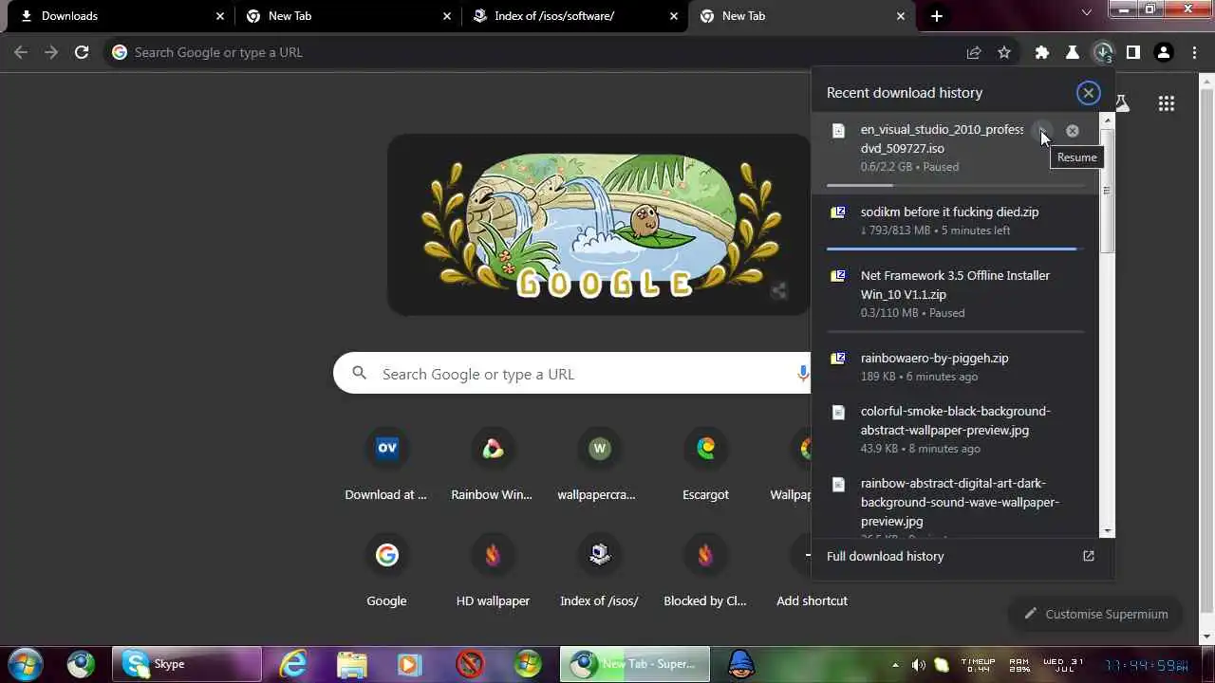The width and height of the screenshot is (1215, 683).
Task: Select the active last New Tab tab
Action: click(x=802, y=16)
